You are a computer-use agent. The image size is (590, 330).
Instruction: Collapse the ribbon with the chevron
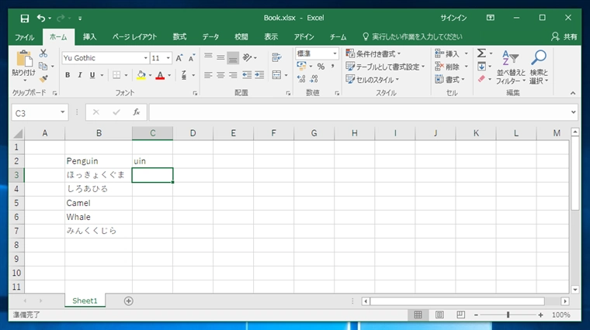pyautogui.click(x=573, y=93)
